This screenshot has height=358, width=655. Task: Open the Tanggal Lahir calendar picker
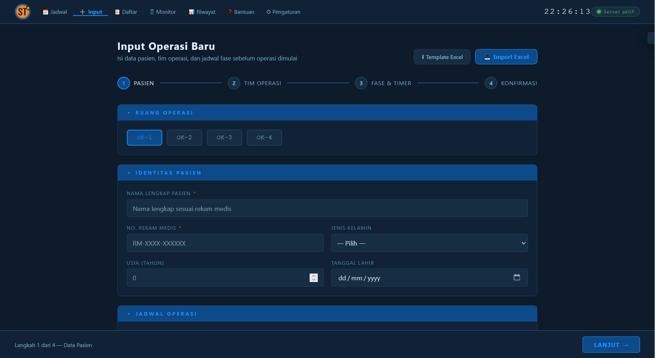[517, 277]
